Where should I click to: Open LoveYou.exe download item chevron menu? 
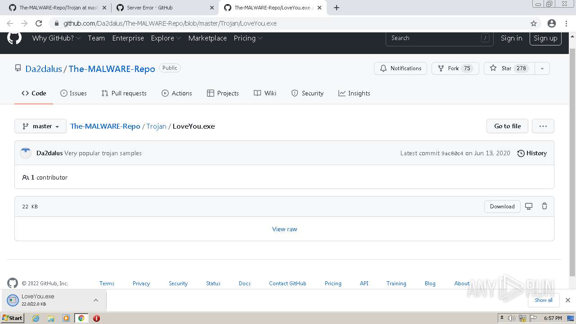96,300
